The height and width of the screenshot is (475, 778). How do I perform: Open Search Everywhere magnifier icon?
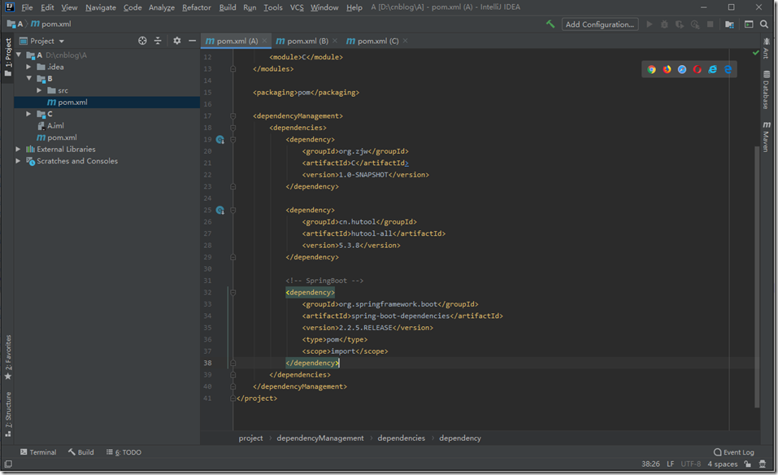tap(764, 24)
